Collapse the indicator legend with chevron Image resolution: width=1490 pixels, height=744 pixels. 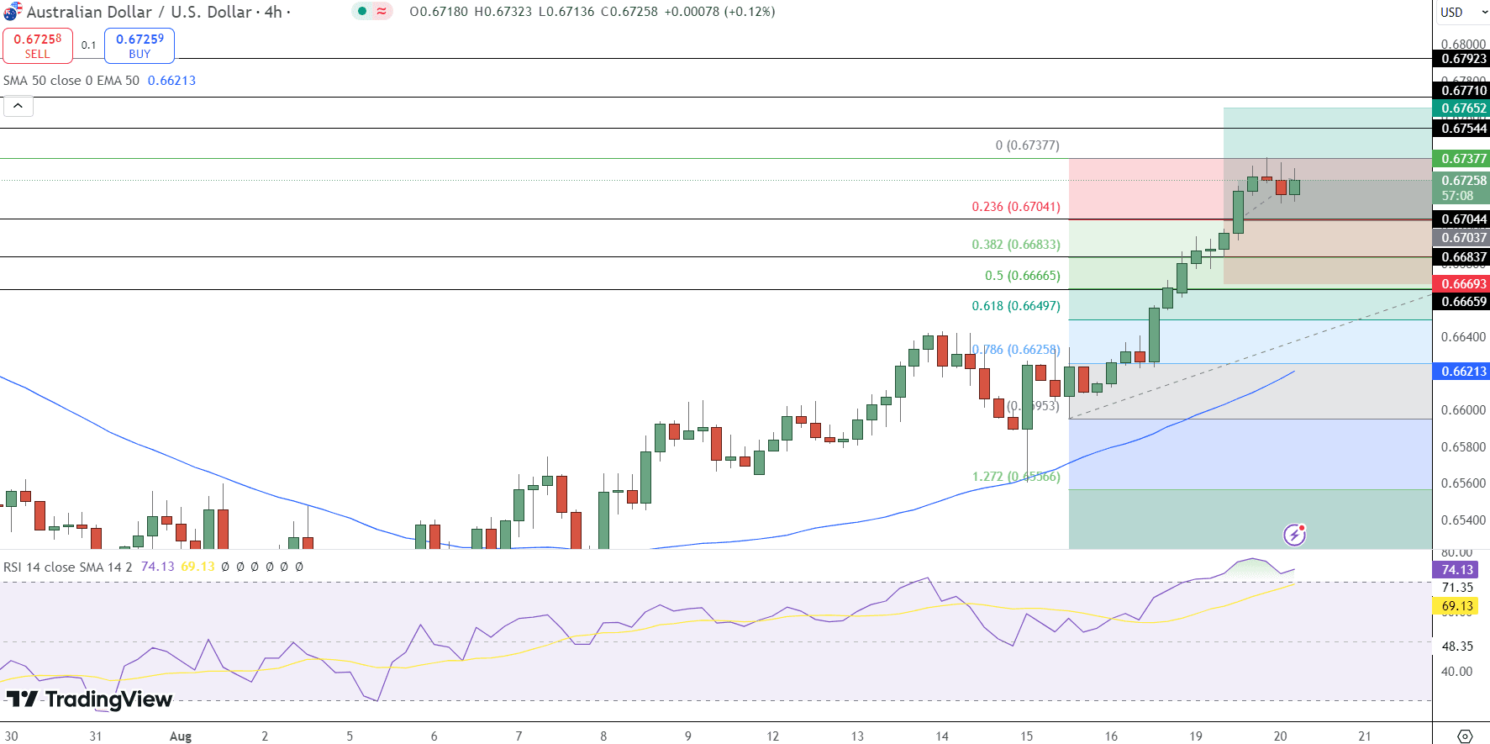[x=18, y=106]
